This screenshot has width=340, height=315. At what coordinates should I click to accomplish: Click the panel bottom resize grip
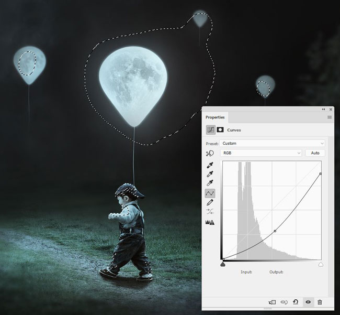point(268,308)
